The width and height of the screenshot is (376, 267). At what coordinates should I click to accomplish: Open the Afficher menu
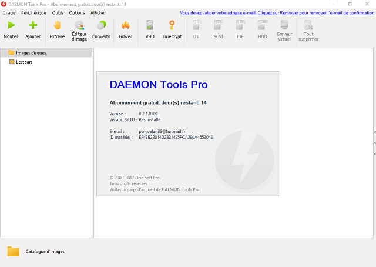[98, 13]
